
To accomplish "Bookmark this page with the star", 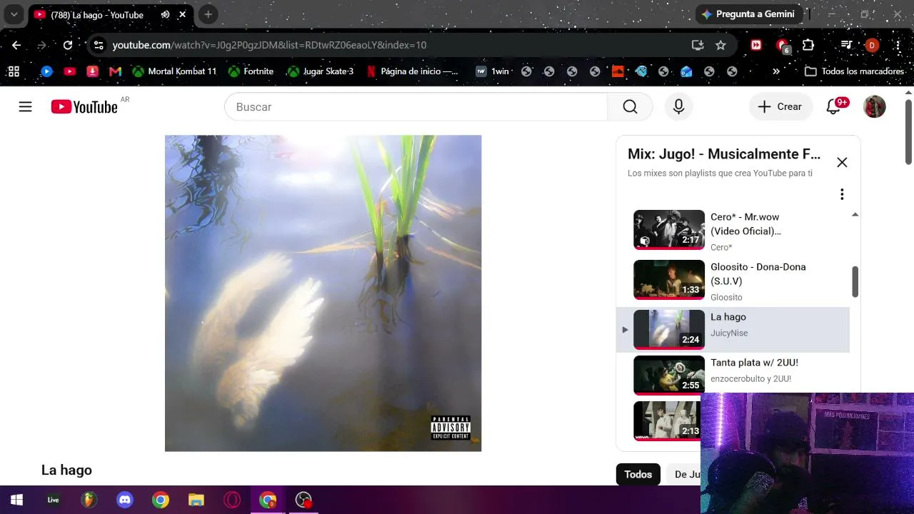I will 720,45.
